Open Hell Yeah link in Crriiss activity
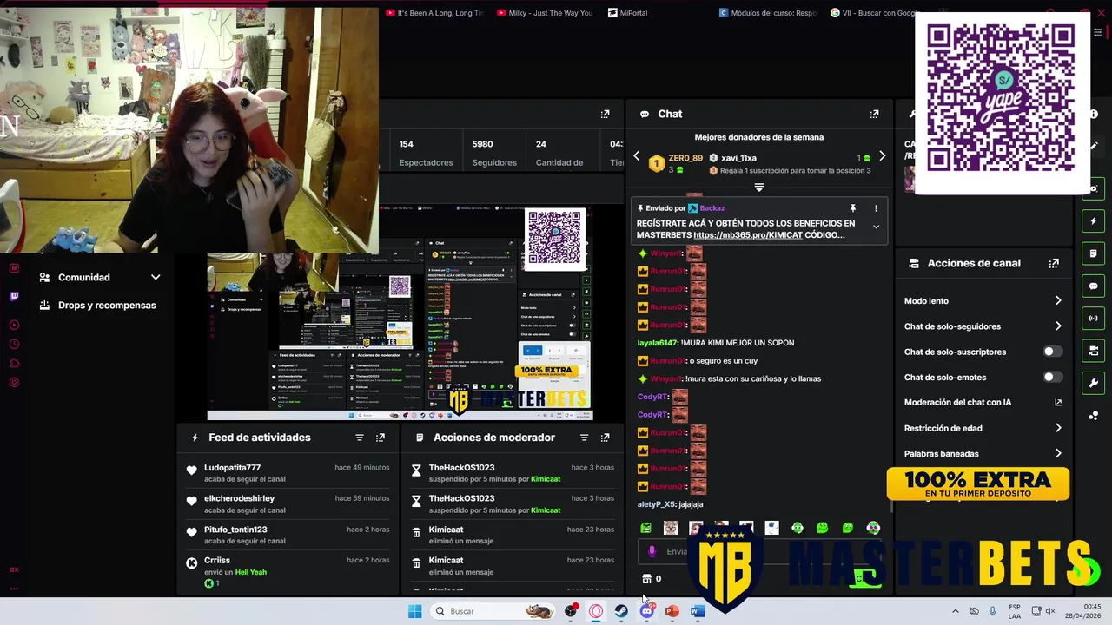Viewport: 1112px width, 625px height. 251,572
